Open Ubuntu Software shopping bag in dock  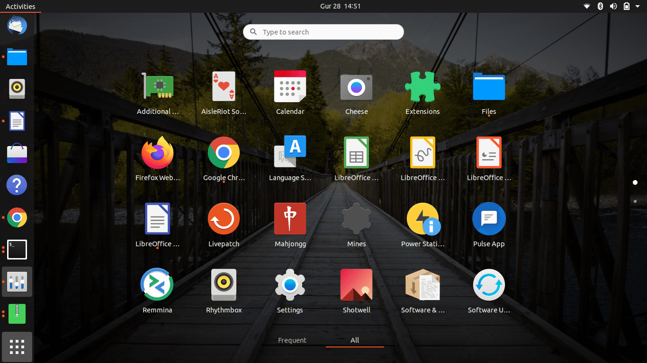17,153
